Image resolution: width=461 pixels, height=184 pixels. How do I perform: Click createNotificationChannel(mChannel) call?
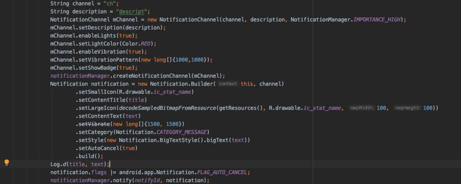pyautogui.click(x=168, y=75)
